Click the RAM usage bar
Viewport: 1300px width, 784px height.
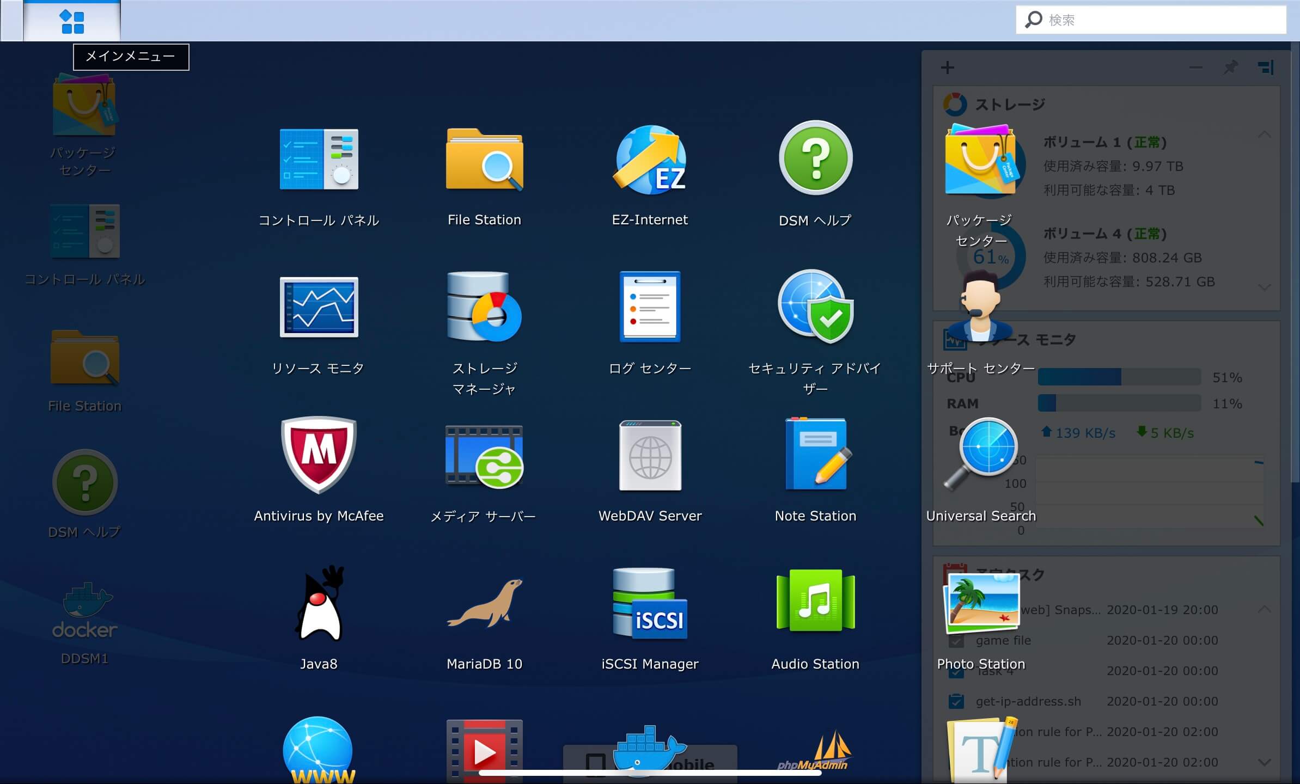tap(1119, 403)
